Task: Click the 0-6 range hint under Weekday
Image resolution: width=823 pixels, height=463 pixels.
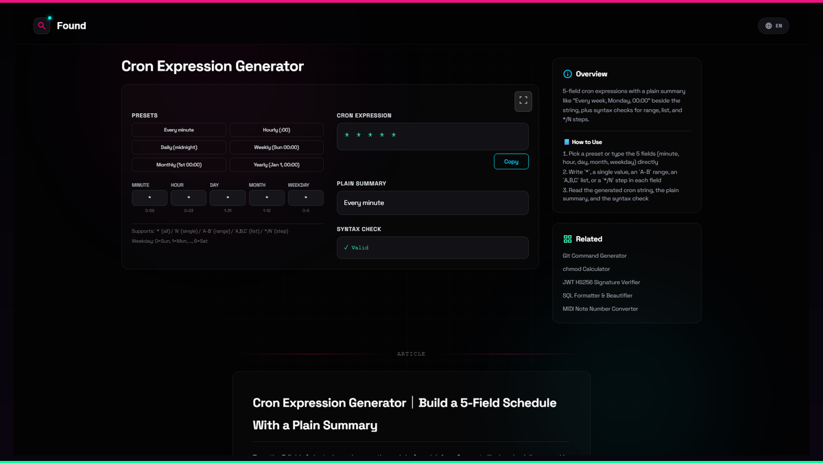Action: 306,211
